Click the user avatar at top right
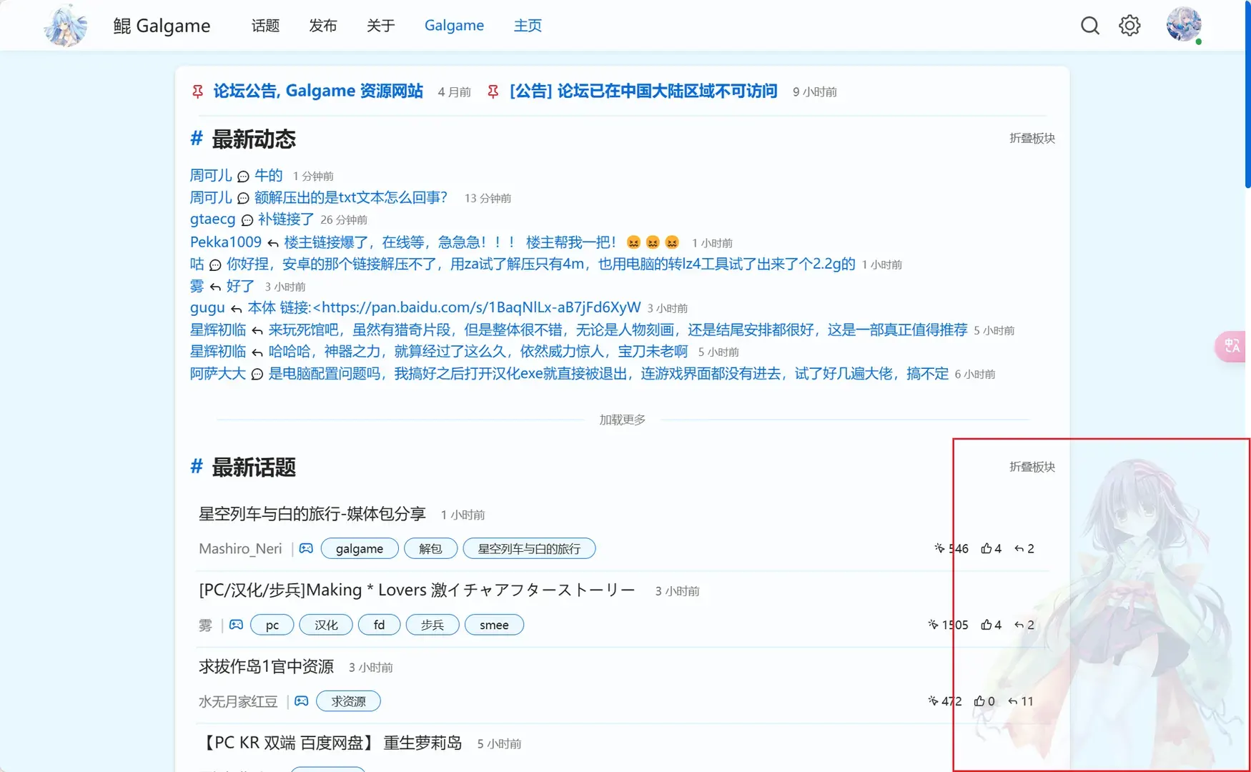Image resolution: width=1251 pixels, height=772 pixels. [1184, 25]
